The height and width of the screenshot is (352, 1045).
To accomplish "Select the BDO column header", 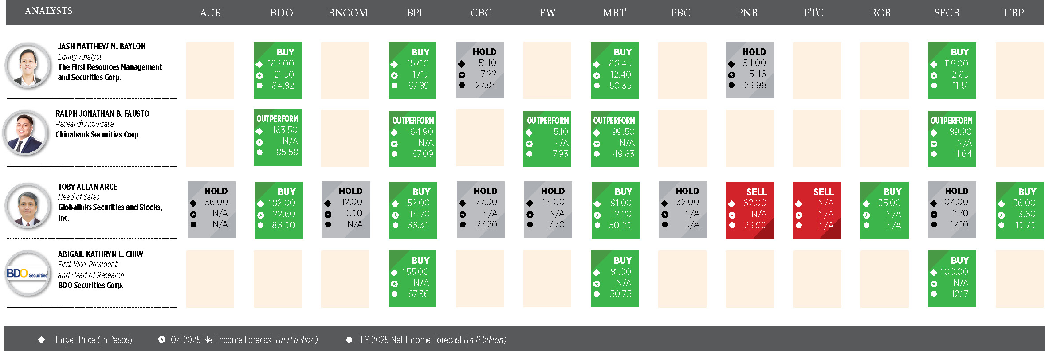I will click(281, 13).
